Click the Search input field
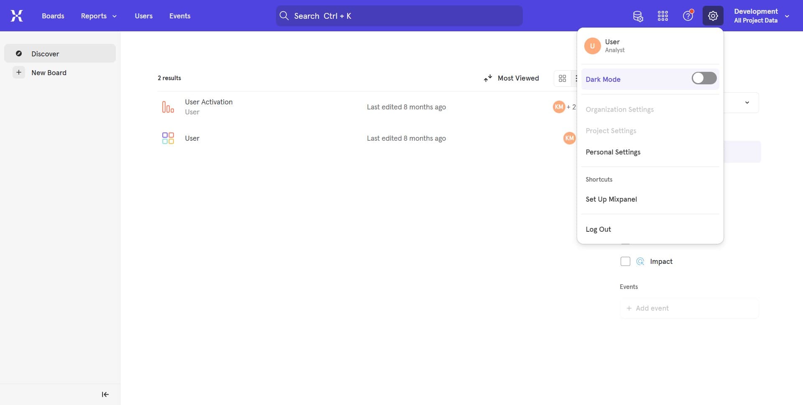The height and width of the screenshot is (405, 803). 399,16
